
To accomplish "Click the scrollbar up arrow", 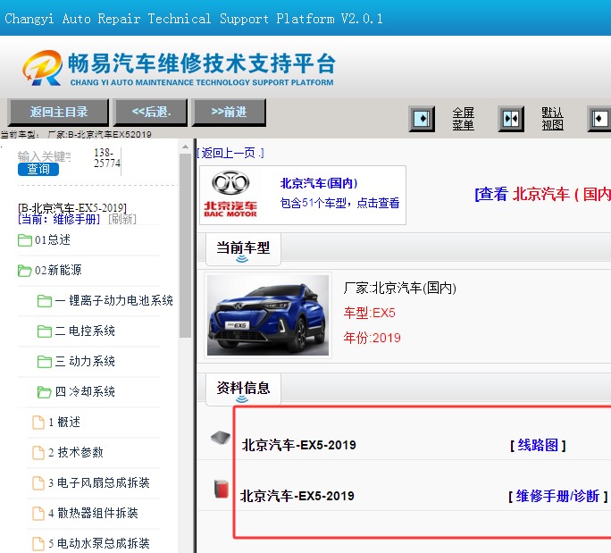I will coord(185,147).
